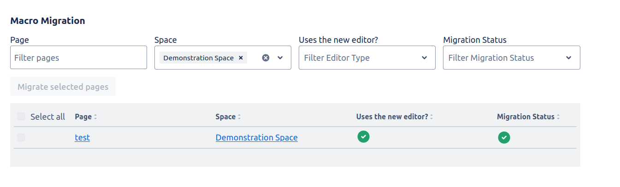Sort by Uses the new editor column
The height and width of the screenshot is (187, 620).
click(x=431, y=117)
